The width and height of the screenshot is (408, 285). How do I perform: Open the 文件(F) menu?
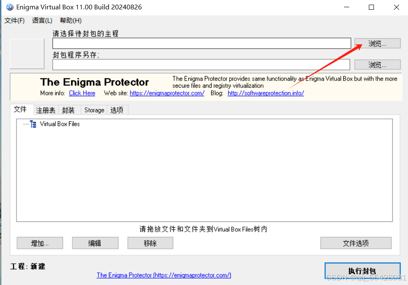click(x=14, y=20)
